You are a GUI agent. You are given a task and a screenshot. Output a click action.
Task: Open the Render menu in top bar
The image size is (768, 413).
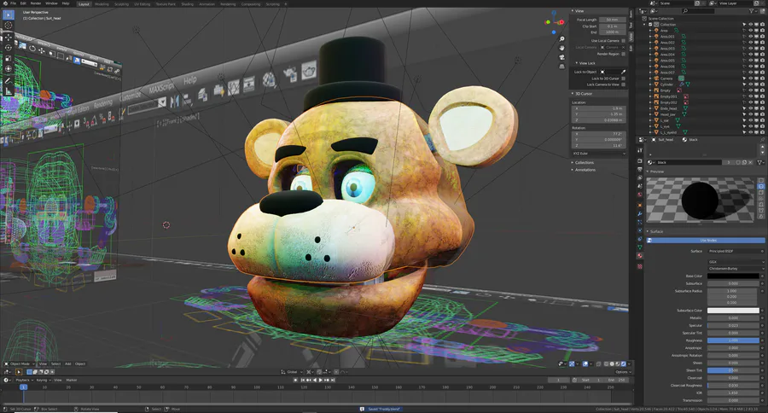(36, 3)
